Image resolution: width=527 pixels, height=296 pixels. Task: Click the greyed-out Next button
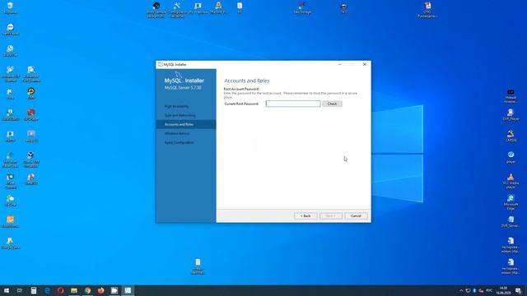coord(331,215)
